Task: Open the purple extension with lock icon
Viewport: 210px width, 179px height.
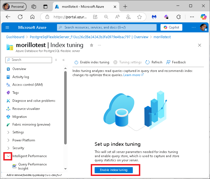Action: (166, 17)
